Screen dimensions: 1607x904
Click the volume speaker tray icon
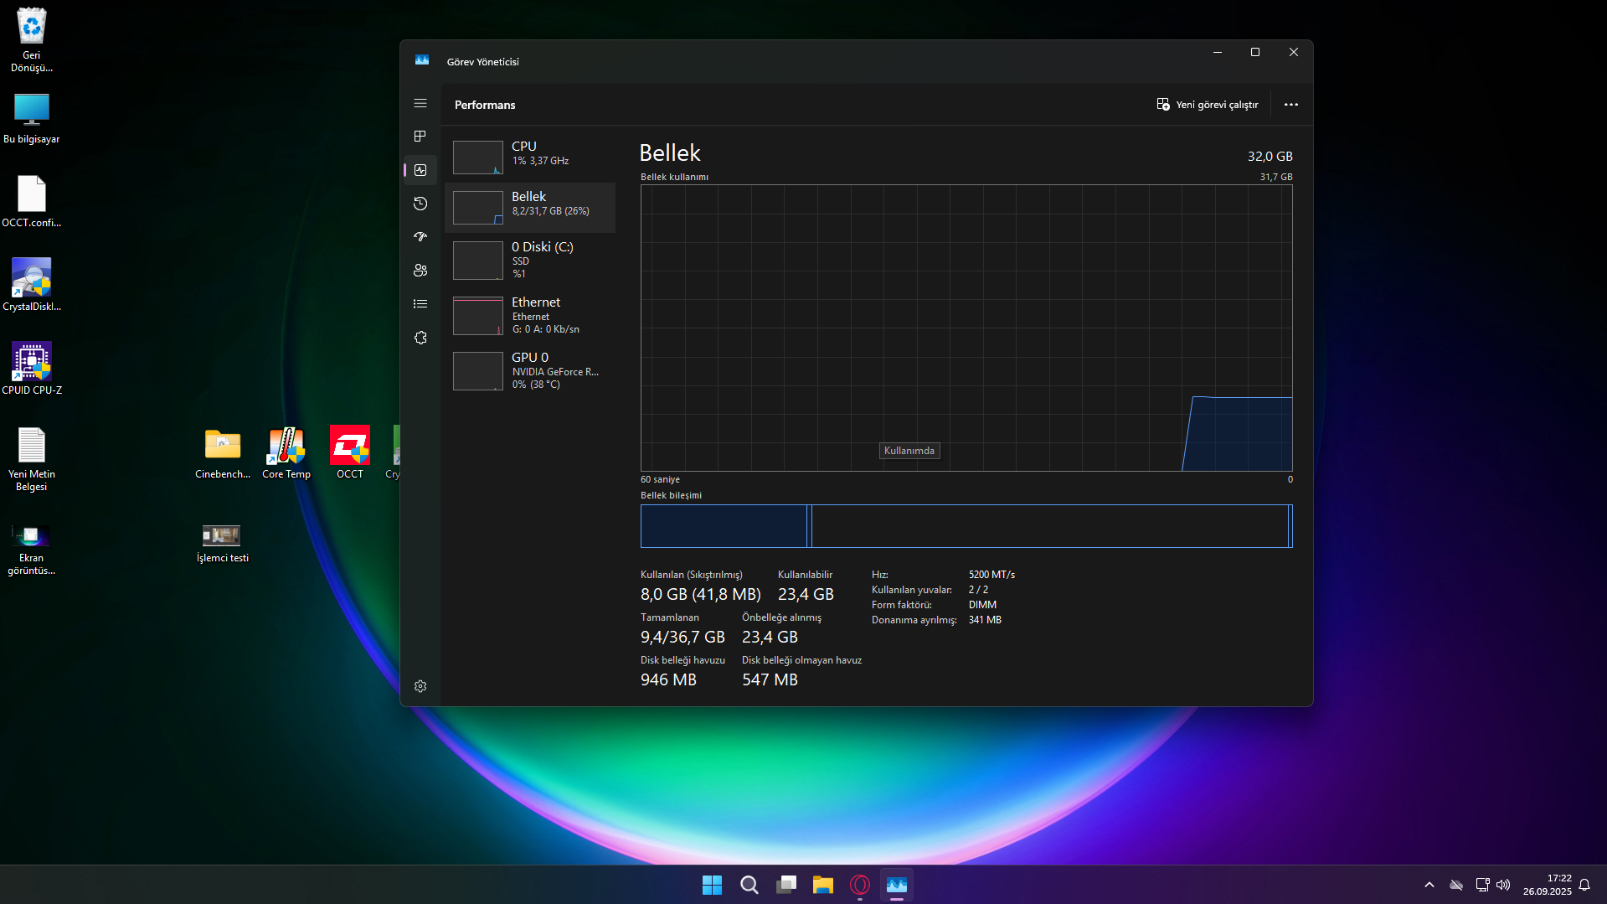coord(1503,885)
